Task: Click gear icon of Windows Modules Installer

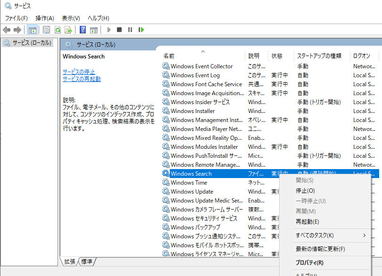Action: click(x=166, y=146)
